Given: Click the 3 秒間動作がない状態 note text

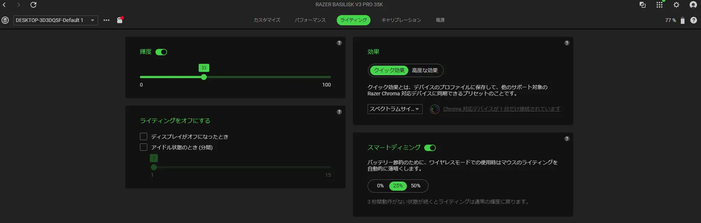Looking at the screenshot, I should coord(448,202).
